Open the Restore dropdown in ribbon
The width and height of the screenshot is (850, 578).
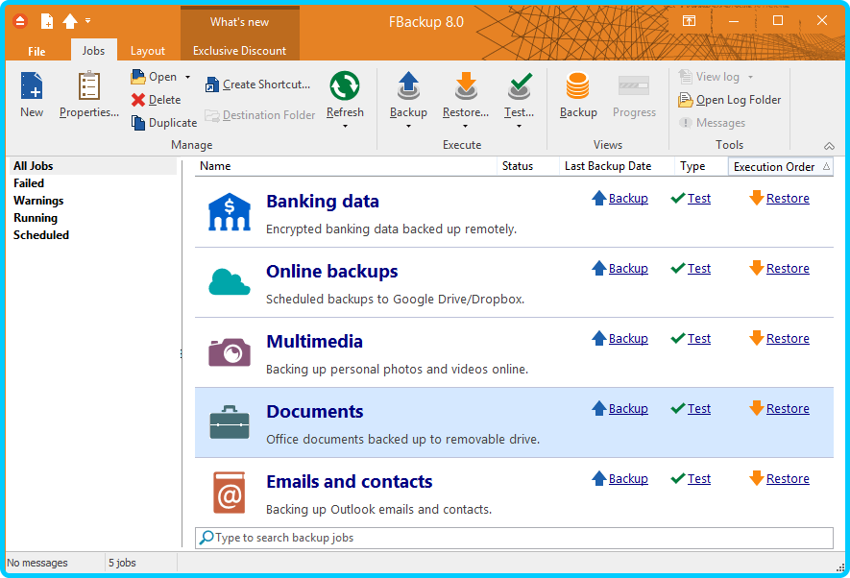point(466,126)
